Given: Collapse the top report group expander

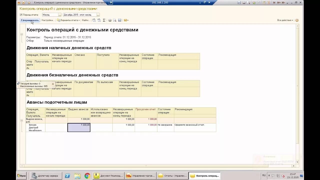Looking at the screenshot, I should pyautogui.click(x=22, y=34).
